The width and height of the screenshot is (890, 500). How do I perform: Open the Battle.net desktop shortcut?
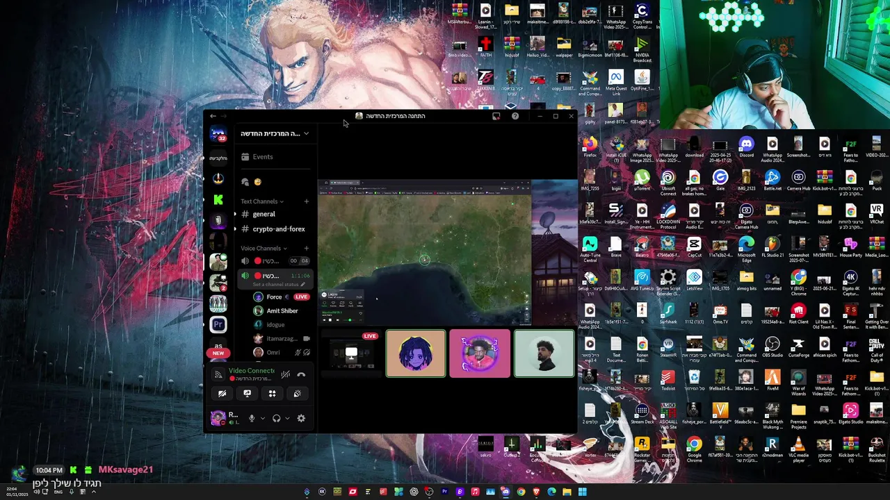coord(772,181)
